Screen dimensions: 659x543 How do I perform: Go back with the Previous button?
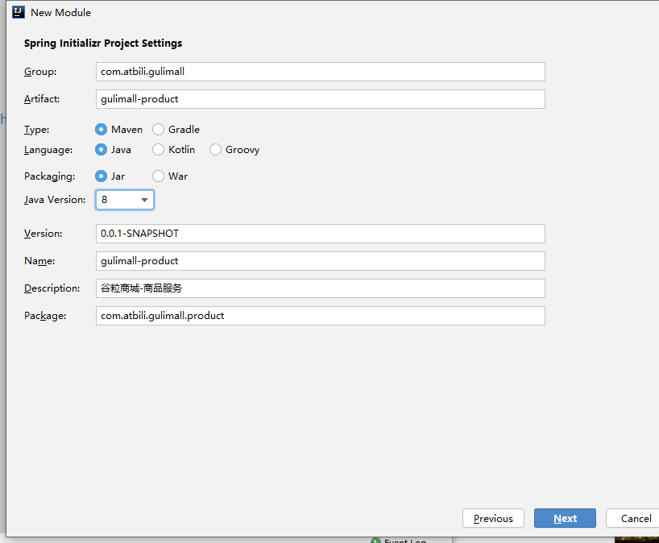pyautogui.click(x=493, y=518)
